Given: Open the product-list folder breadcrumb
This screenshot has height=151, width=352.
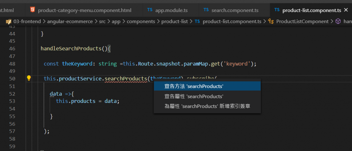Looking at the screenshot, I should (x=174, y=21).
